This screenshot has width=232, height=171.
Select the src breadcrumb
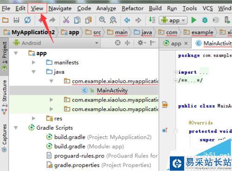tap(93, 32)
